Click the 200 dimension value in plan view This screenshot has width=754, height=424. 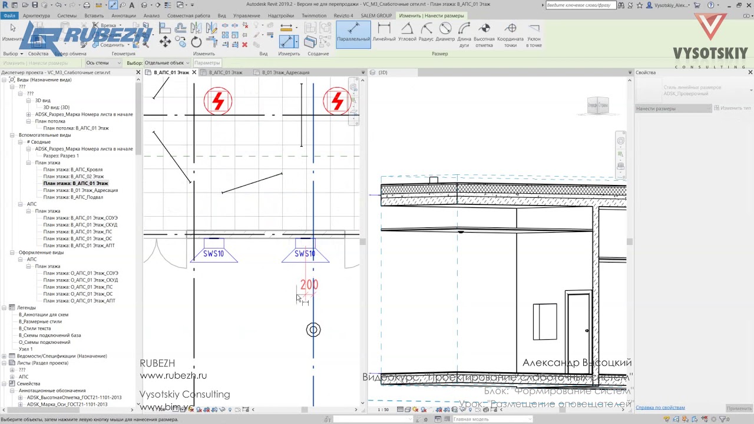[x=309, y=285]
